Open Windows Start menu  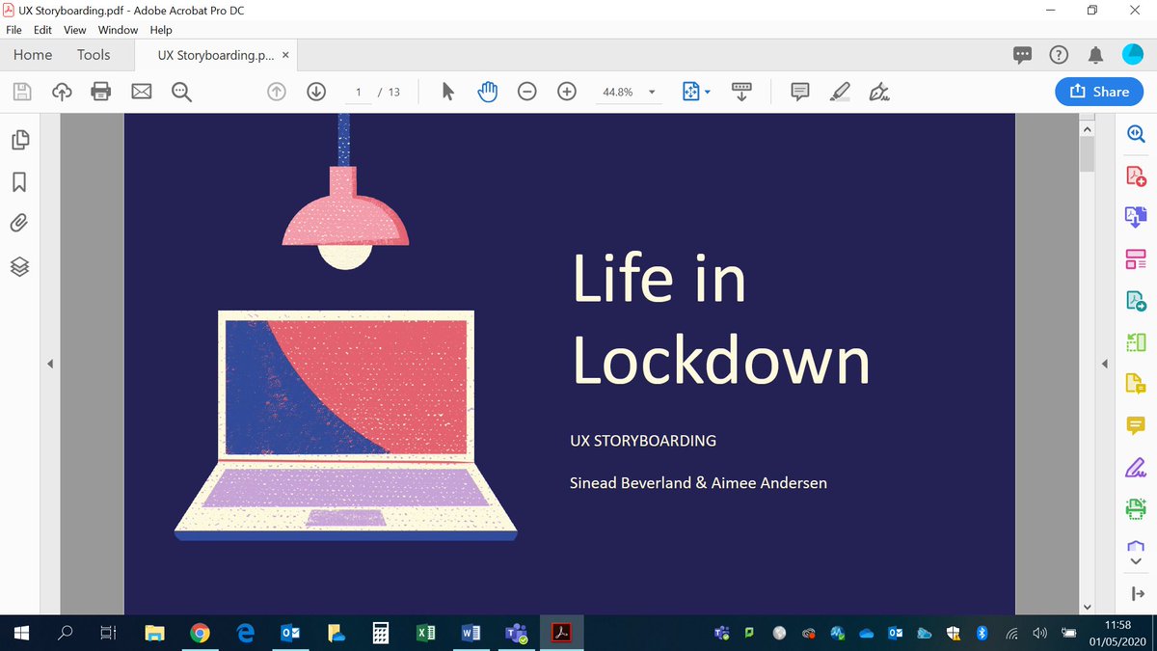click(22, 634)
